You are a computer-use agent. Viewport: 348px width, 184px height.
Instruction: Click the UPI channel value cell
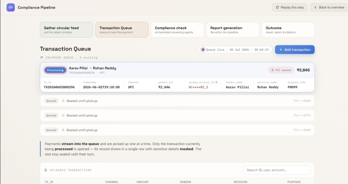(x=131, y=87)
